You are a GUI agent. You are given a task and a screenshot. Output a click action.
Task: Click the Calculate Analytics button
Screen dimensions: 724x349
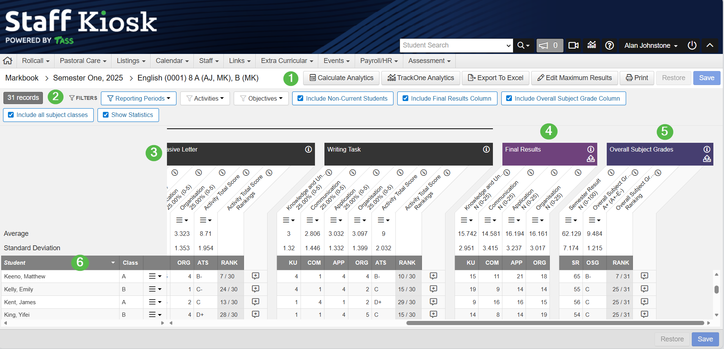[341, 78]
